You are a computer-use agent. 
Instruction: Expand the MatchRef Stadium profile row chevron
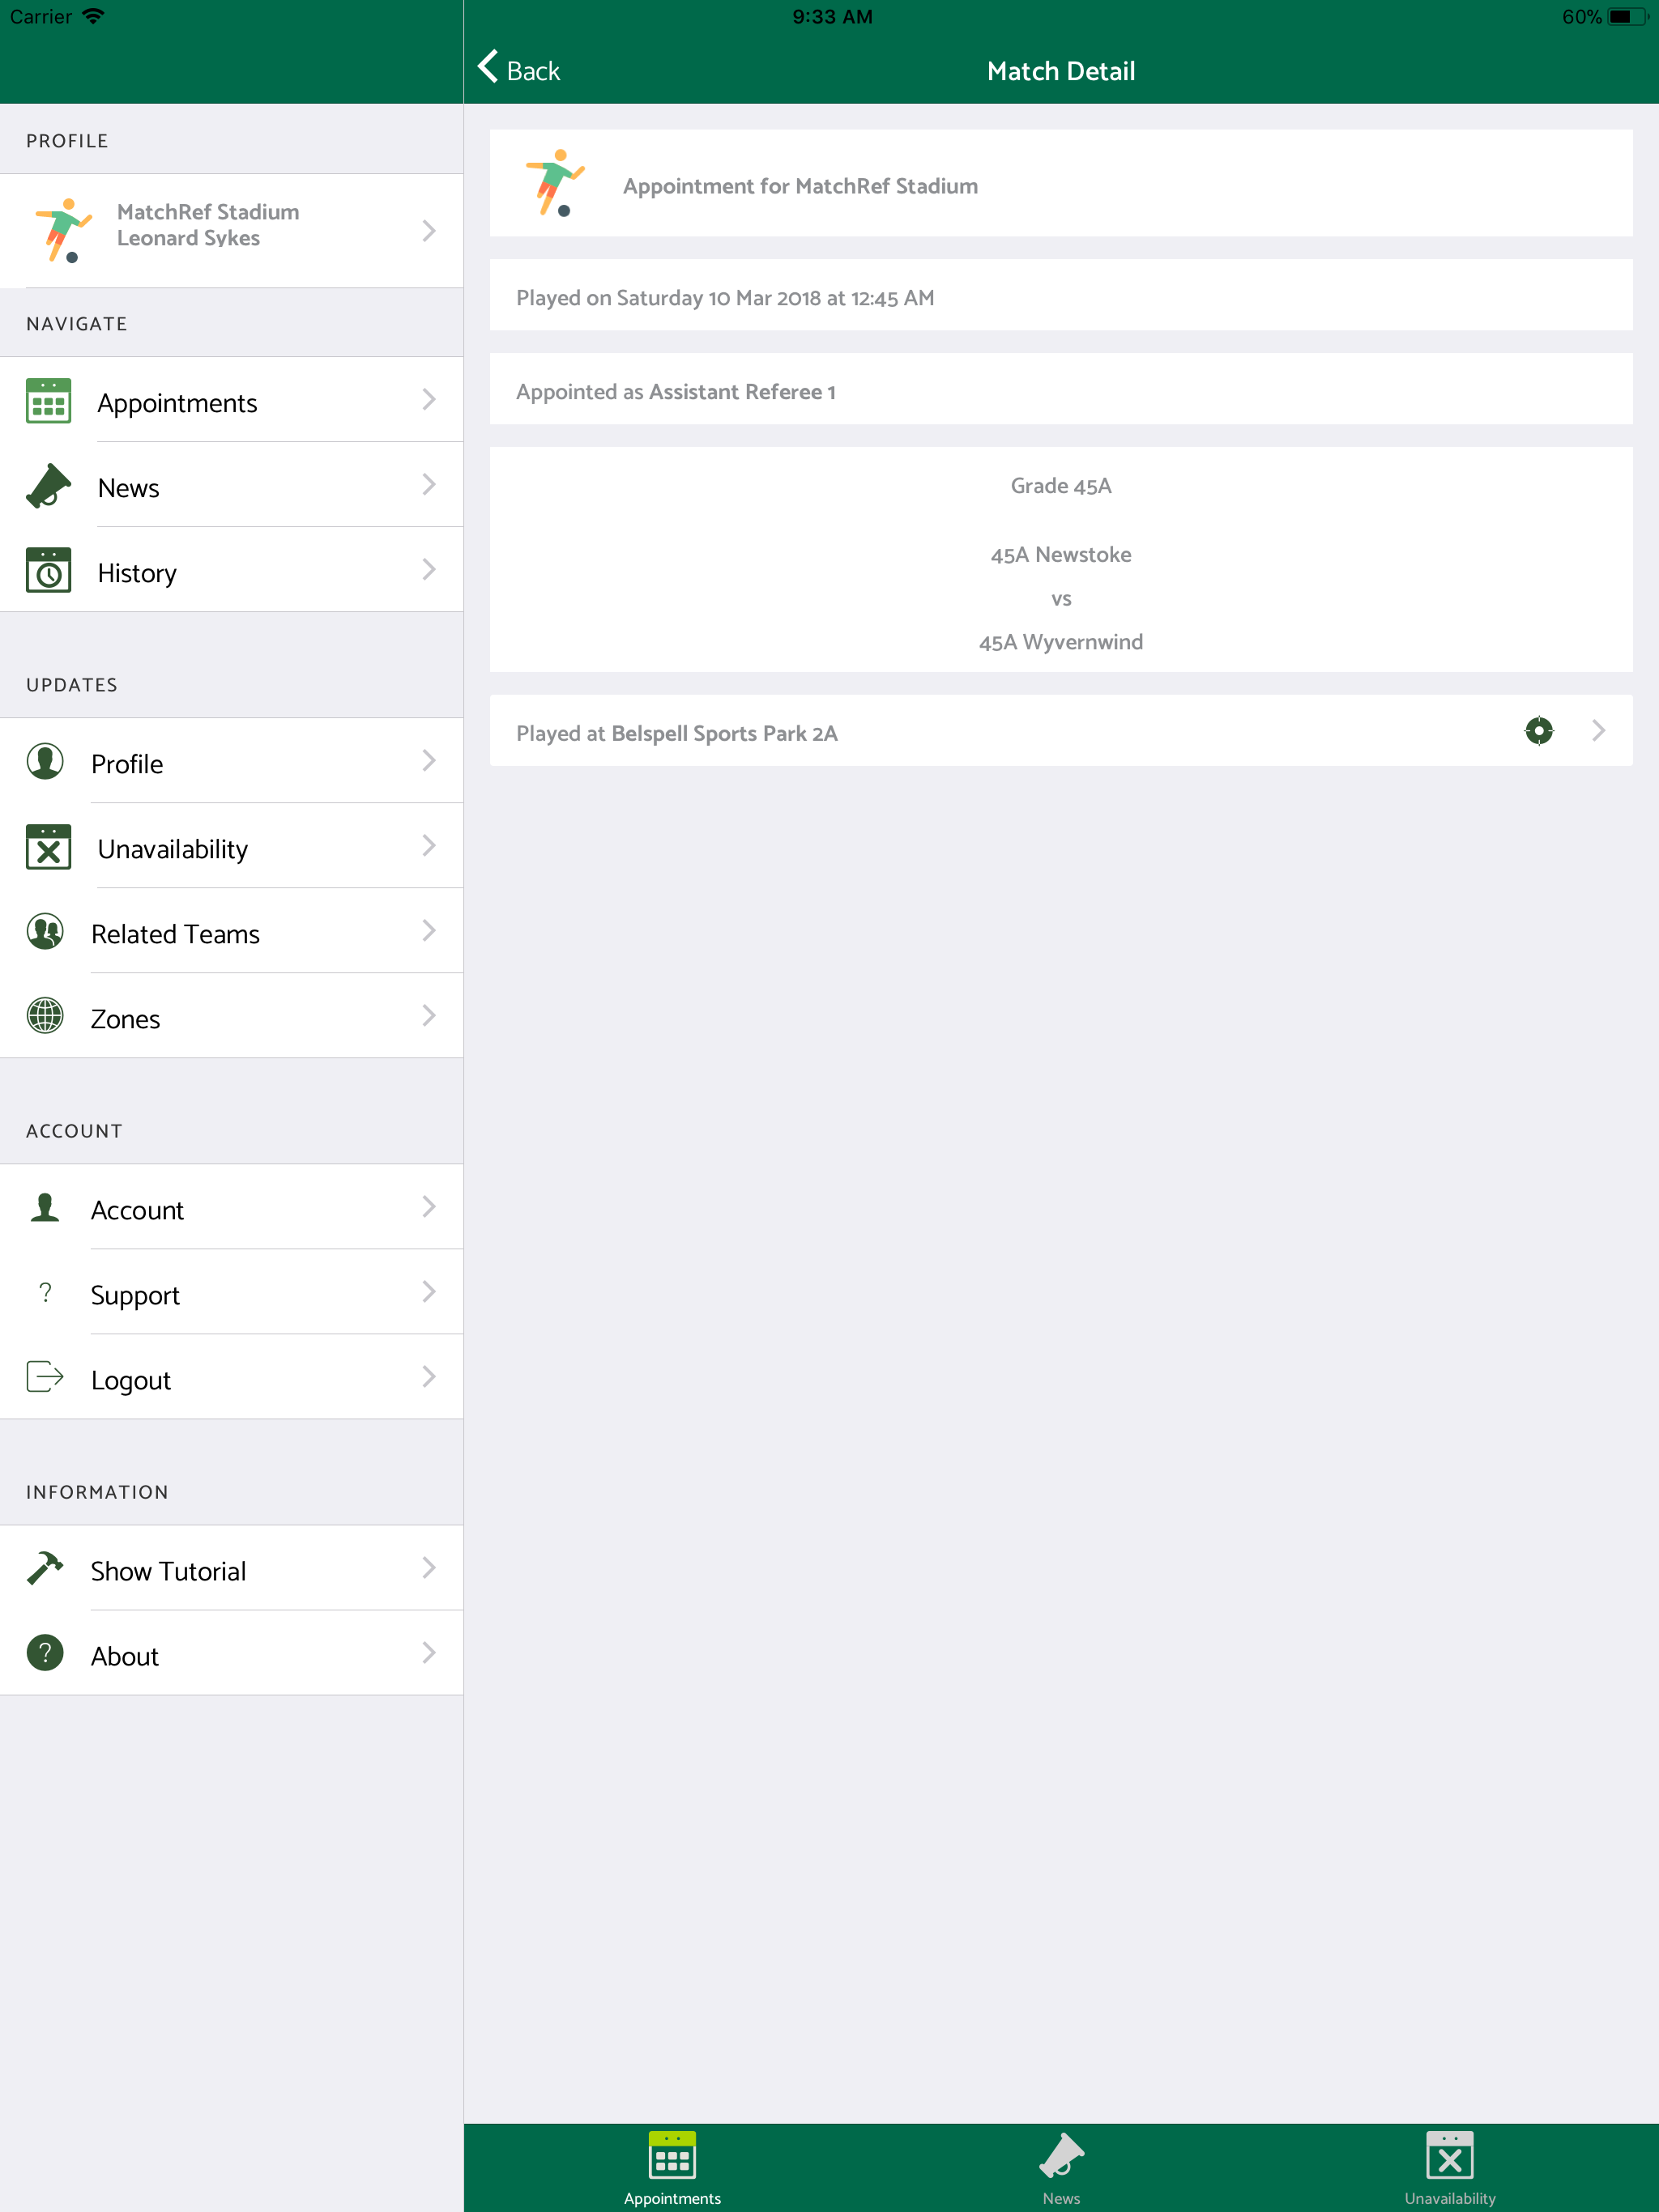[x=429, y=231]
